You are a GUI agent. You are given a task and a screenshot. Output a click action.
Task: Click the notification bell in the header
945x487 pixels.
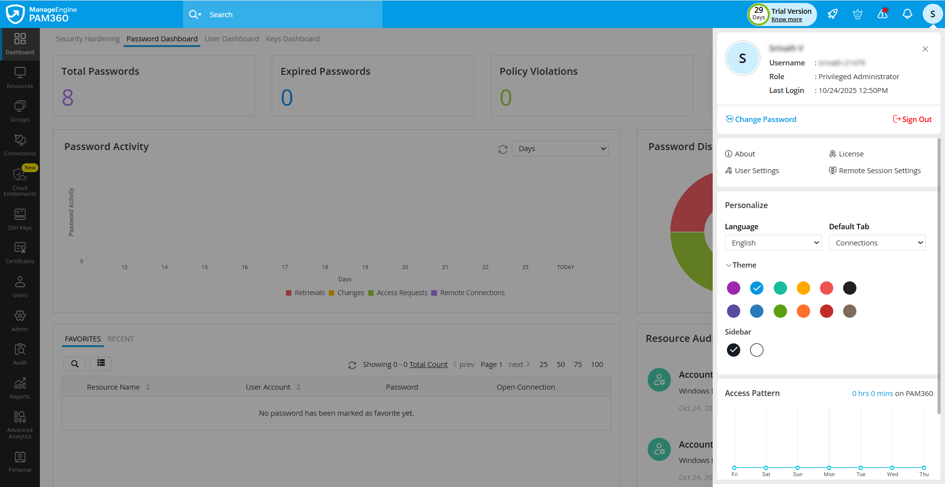pyautogui.click(x=907, y=14)
